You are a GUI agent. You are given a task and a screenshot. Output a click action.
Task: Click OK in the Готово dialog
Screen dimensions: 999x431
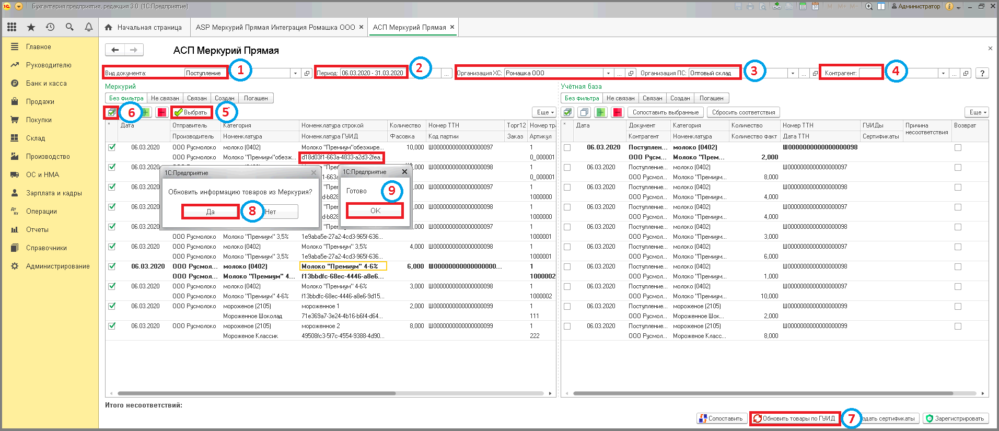click(375, 211)
